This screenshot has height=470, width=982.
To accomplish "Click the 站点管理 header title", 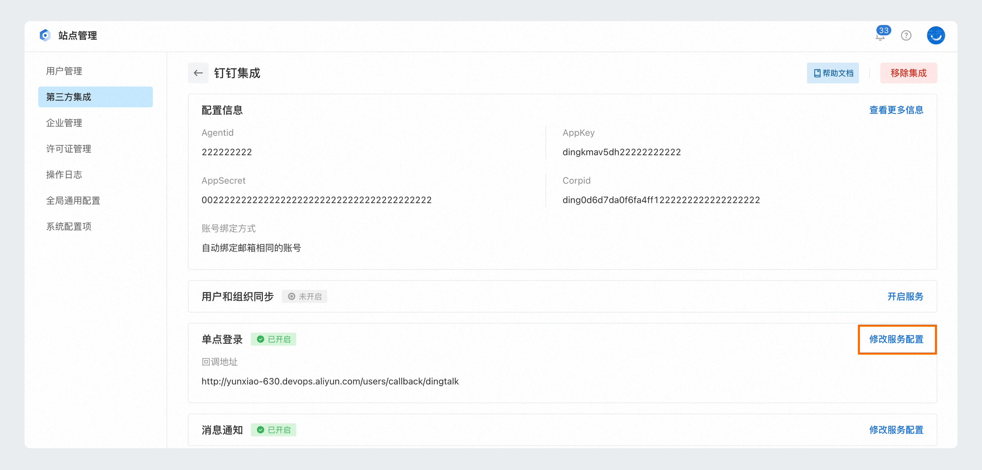I will (x=77, y=35).
